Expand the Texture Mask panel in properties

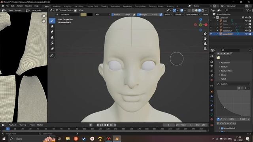(227, 71)
